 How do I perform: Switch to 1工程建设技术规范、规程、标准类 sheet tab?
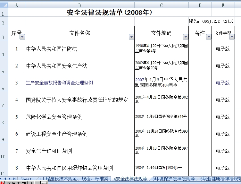coord(74,179)
